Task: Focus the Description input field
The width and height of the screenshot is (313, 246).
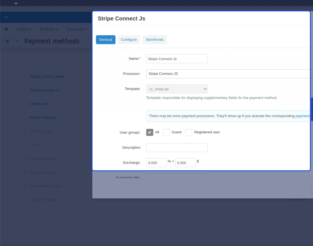Action: [x=177, y=148]
